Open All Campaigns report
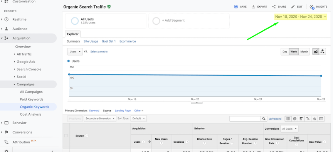Viewport: 333px width, 152px height. pyautogui.click(x=31, y=92)
